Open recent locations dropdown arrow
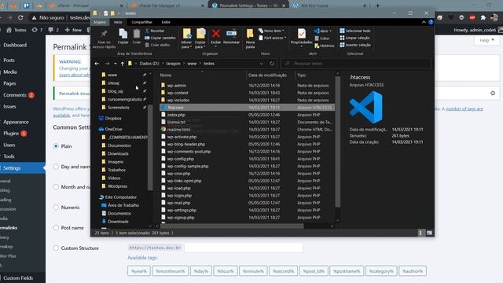This screenshot has width=503, height=283. [116, 64]
